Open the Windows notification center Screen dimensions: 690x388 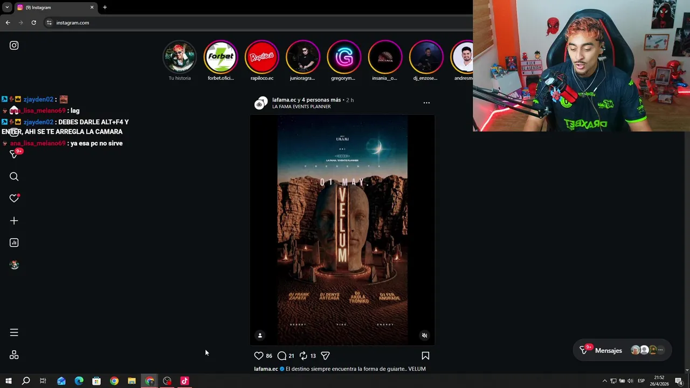pos(679,381)
